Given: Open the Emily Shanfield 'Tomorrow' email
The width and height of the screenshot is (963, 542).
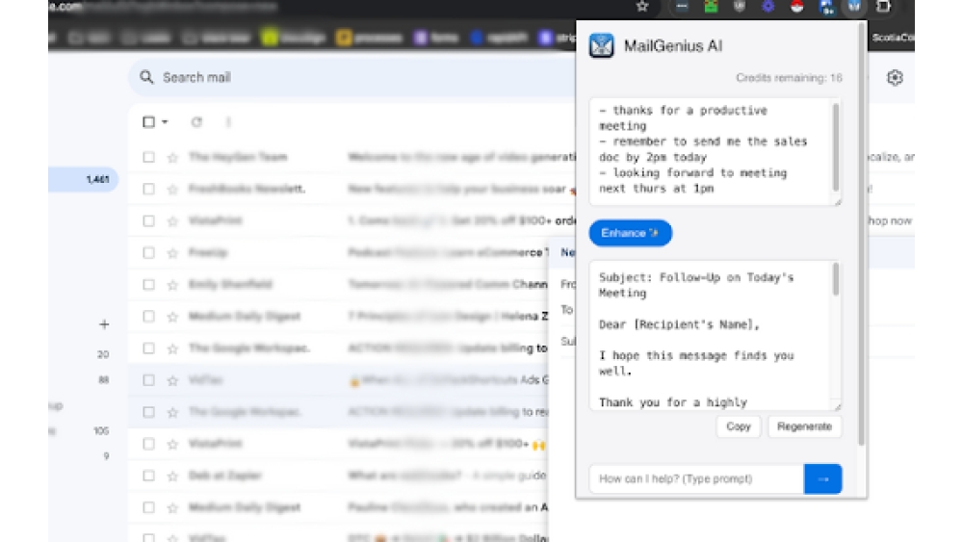Looking at the screenshot, I should tap(448, 285).
